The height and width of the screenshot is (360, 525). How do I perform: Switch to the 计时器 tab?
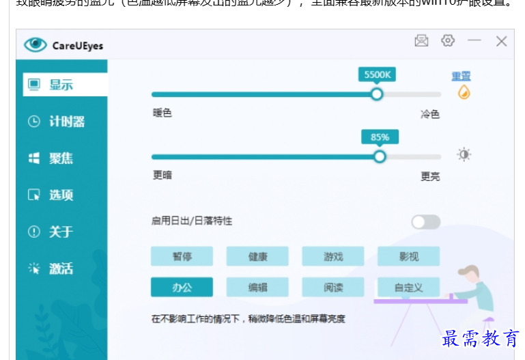coord(61,121)
